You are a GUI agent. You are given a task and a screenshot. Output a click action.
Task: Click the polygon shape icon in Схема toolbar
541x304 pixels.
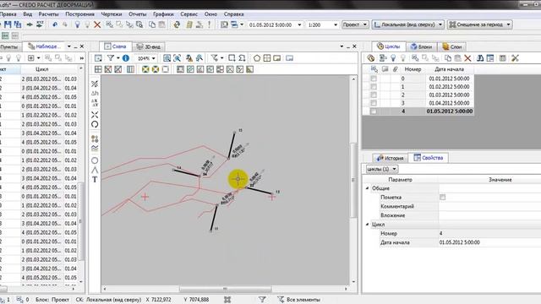[257, 58]
